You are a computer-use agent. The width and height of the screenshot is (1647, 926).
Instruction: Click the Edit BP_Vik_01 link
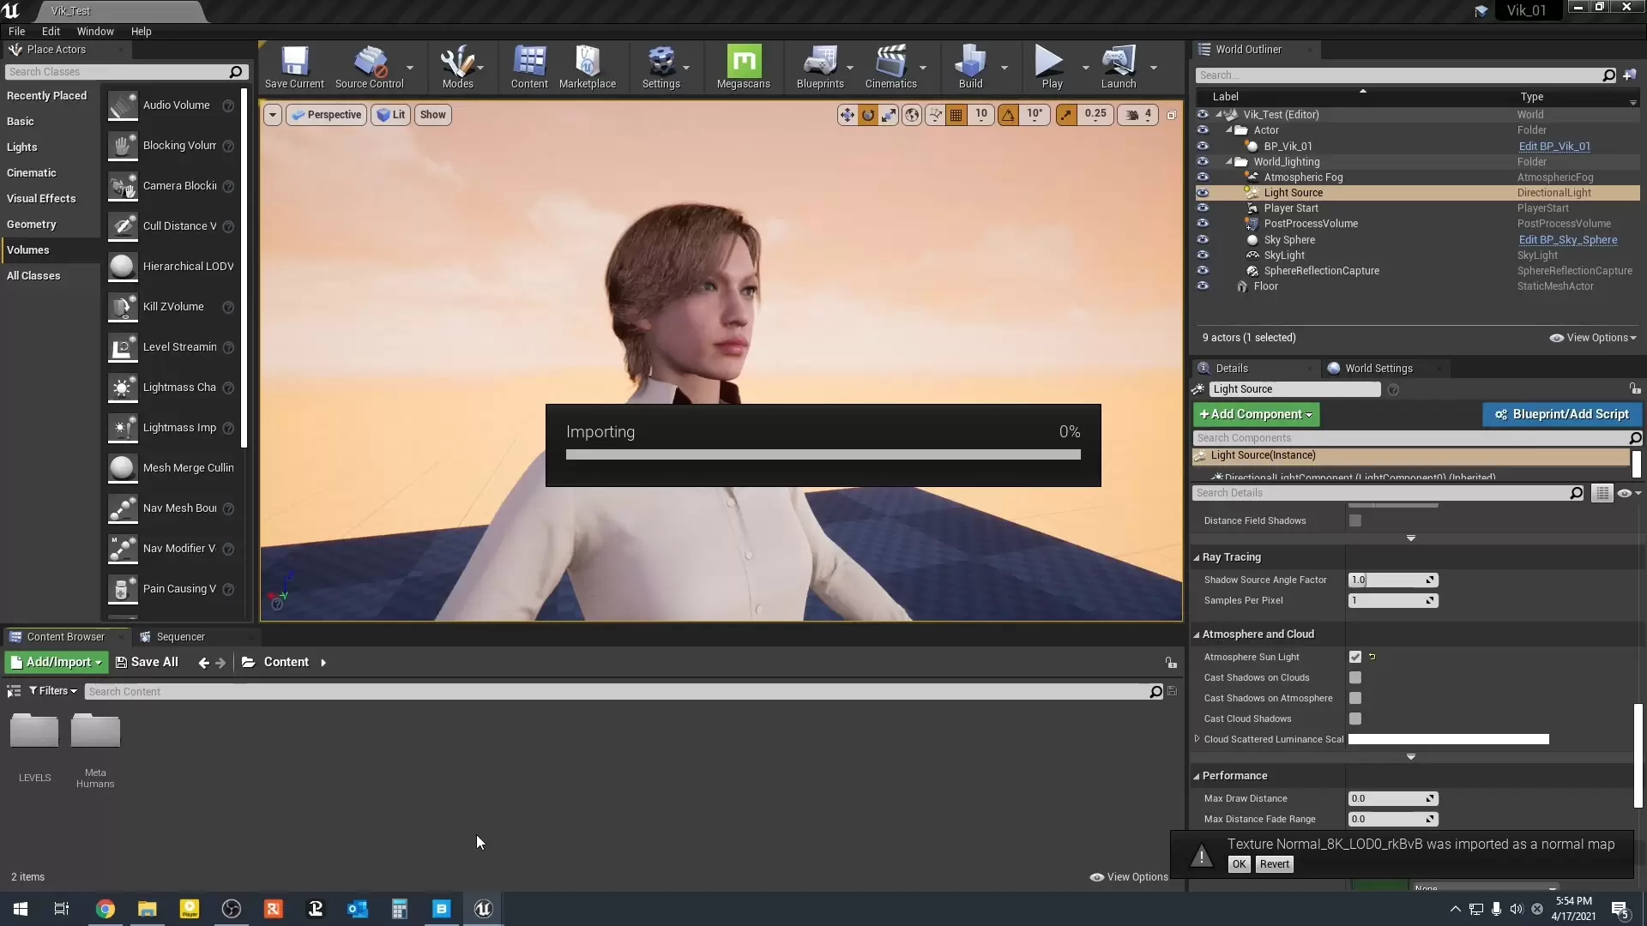tap(1553, 147)
